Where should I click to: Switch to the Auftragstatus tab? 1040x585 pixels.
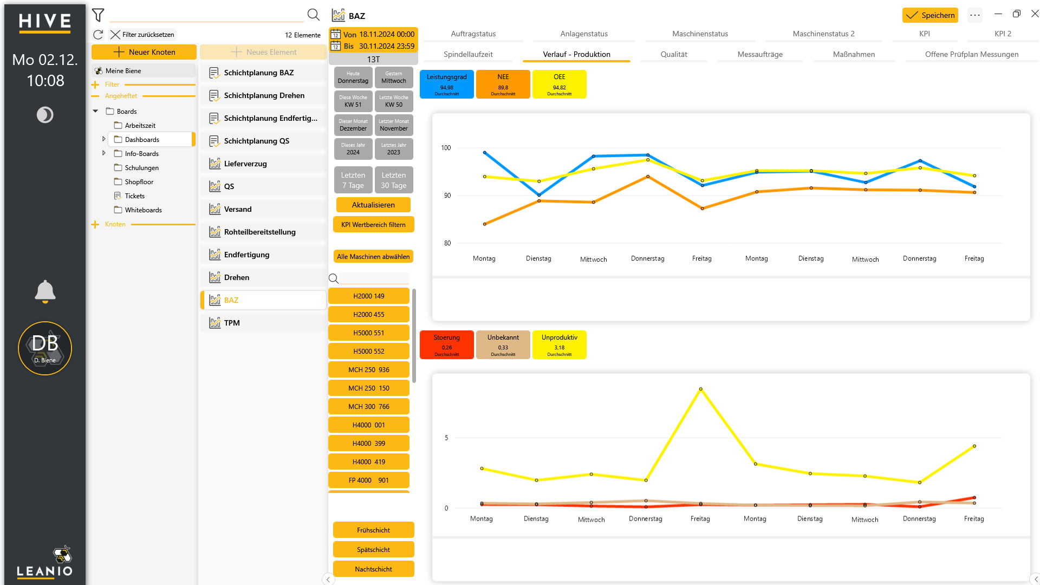473,34
